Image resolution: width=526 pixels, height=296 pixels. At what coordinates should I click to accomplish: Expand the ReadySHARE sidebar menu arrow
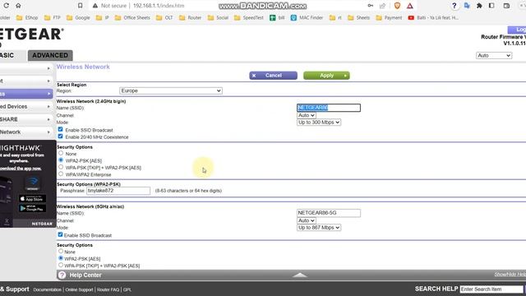pyautogui.click(x=48, y=119)
